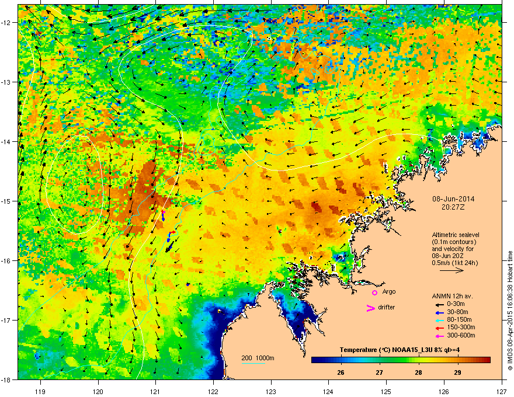
Task: Select the '20:27Z' time label
Action: tap(453, 207)
